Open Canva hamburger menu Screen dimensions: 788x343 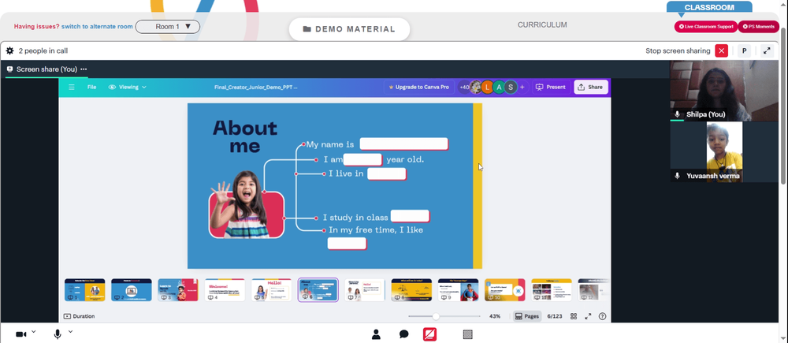pyautogui.click(x=72, y=87)
